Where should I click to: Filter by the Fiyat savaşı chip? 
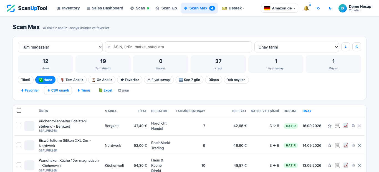point(159,80)
